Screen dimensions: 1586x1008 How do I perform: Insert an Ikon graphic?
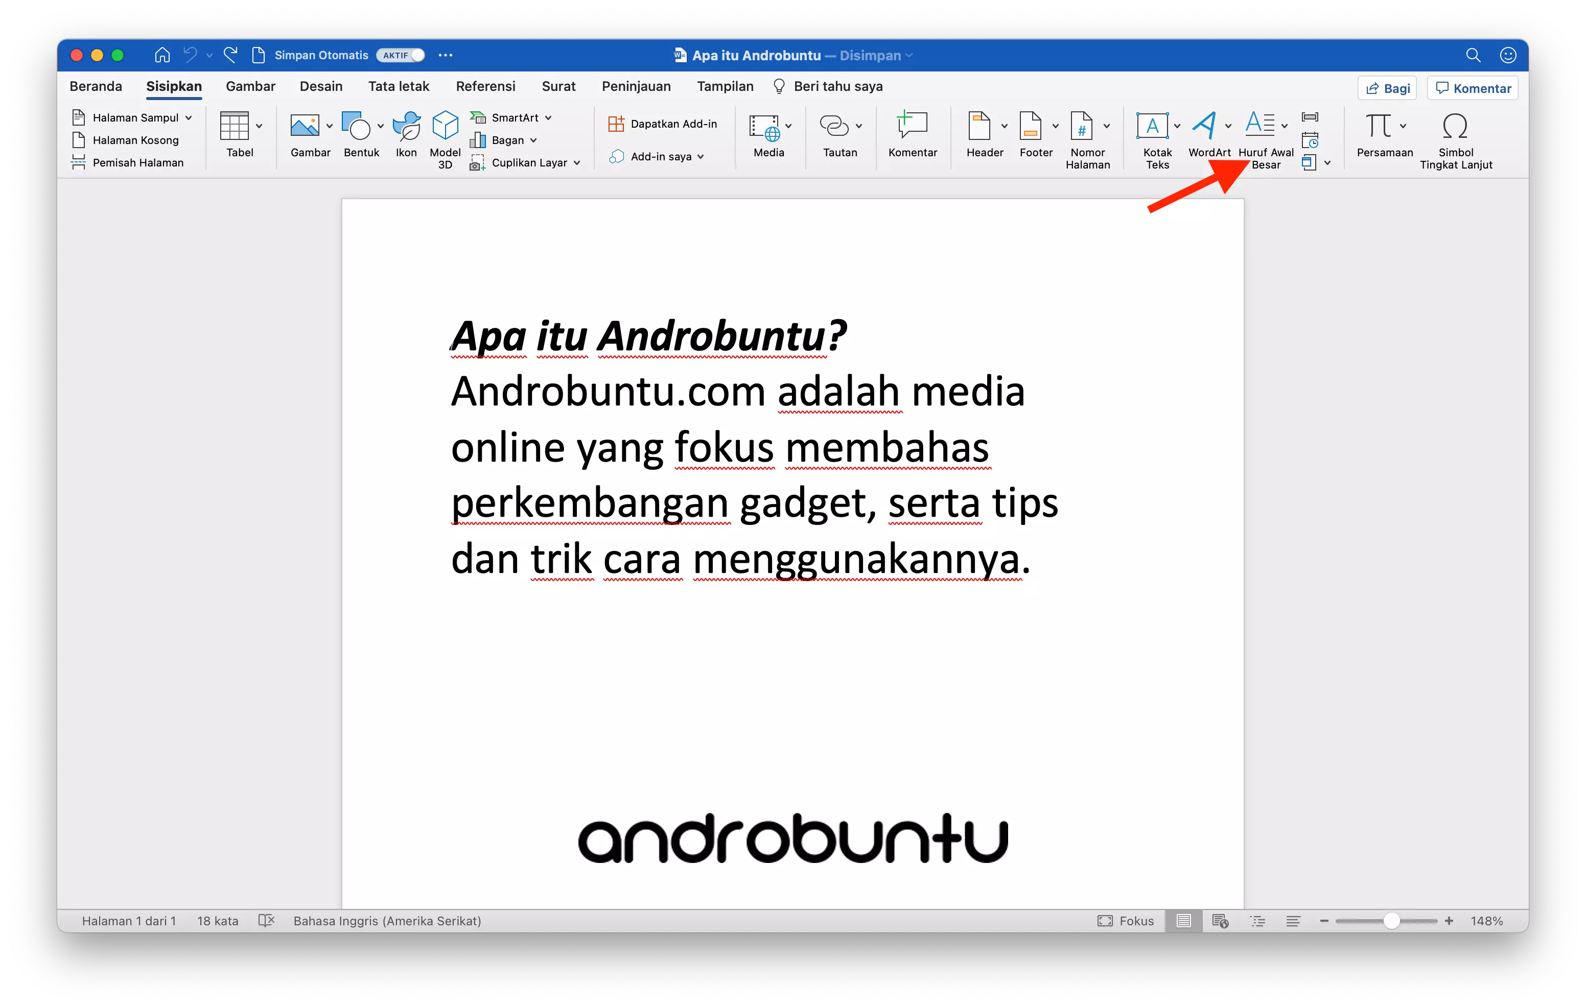point(406,136)
